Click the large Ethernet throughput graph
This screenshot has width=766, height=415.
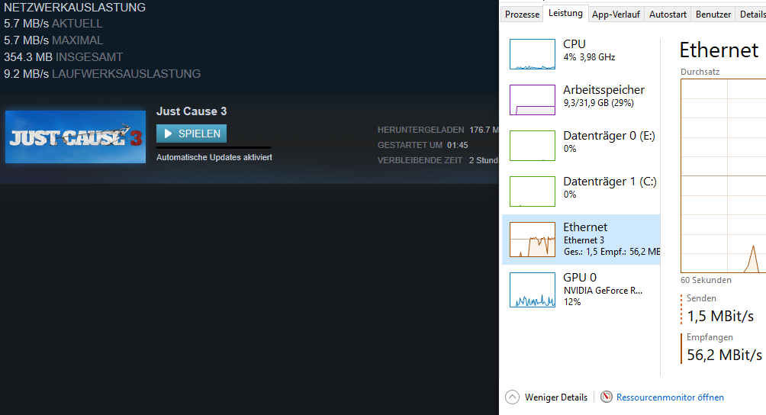click(723, 175)
